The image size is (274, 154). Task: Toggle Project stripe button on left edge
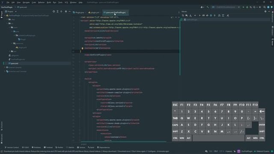click(2, 14)
